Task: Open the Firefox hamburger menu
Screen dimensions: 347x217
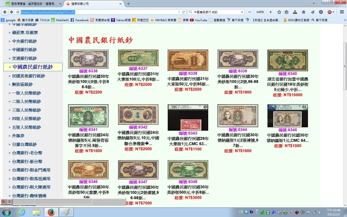Action: click(x=342, y=12)
